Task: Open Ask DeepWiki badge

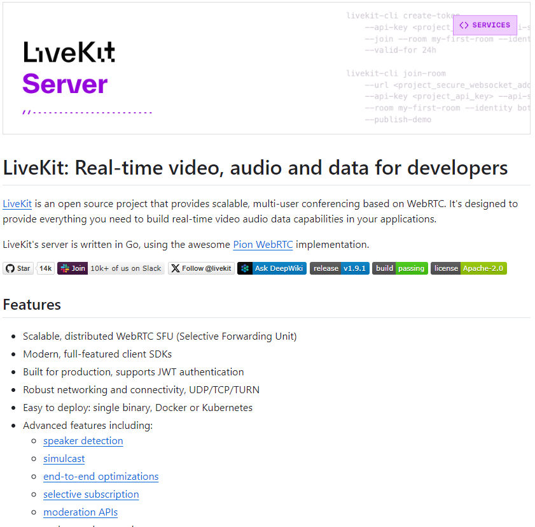Action: (272, 268)
